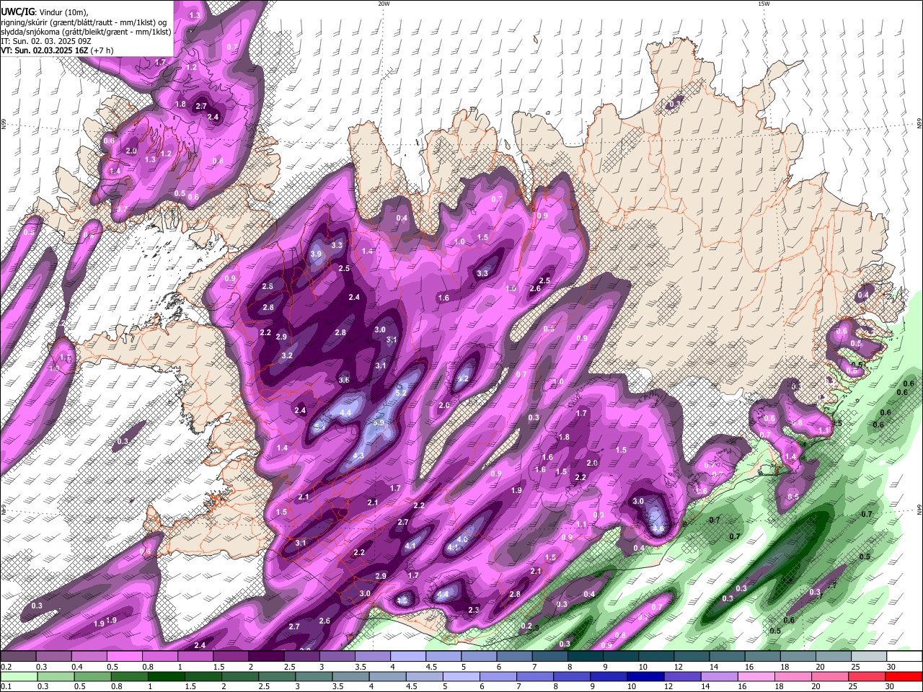Screen dimensions: 923x692
Task: Select upper scale swatch between 0.5 and 0.8
Action: (124, 656)
